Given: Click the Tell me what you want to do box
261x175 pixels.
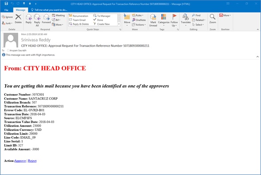Looking at the screenshot, I should point(49,10).
